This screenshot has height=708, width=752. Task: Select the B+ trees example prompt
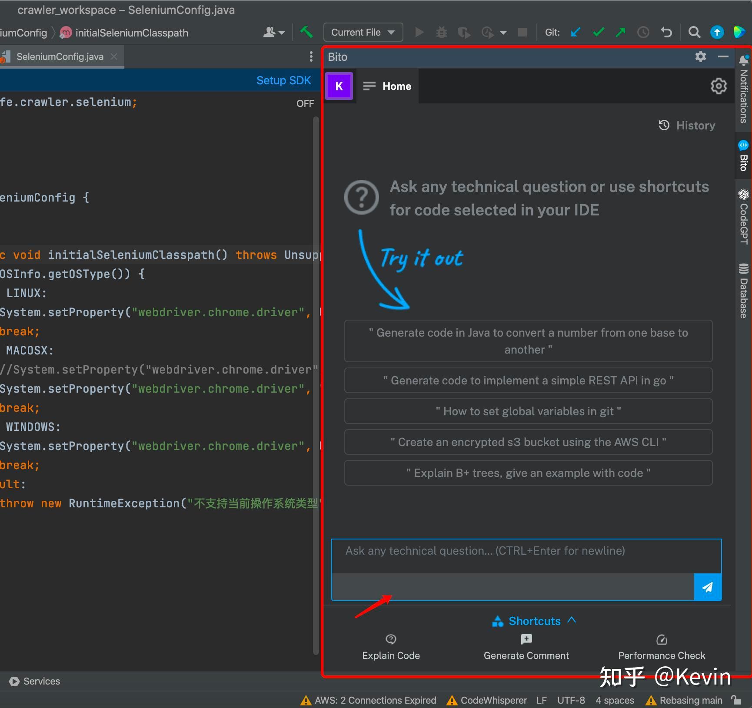(528, 473)
